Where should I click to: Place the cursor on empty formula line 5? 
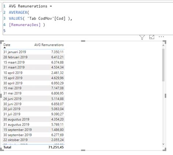point(85,31)
